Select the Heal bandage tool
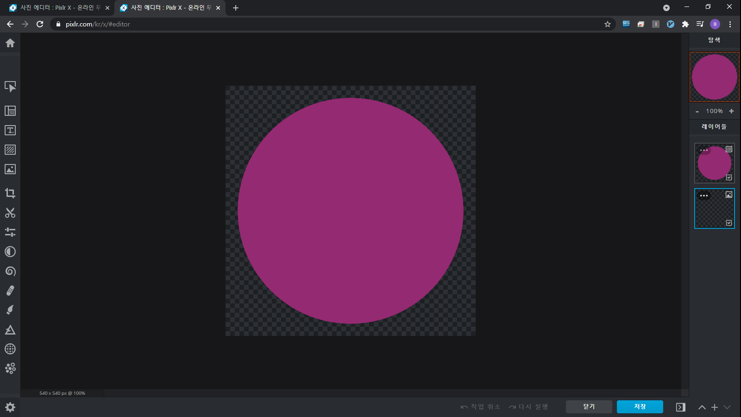 coord(10,291)
